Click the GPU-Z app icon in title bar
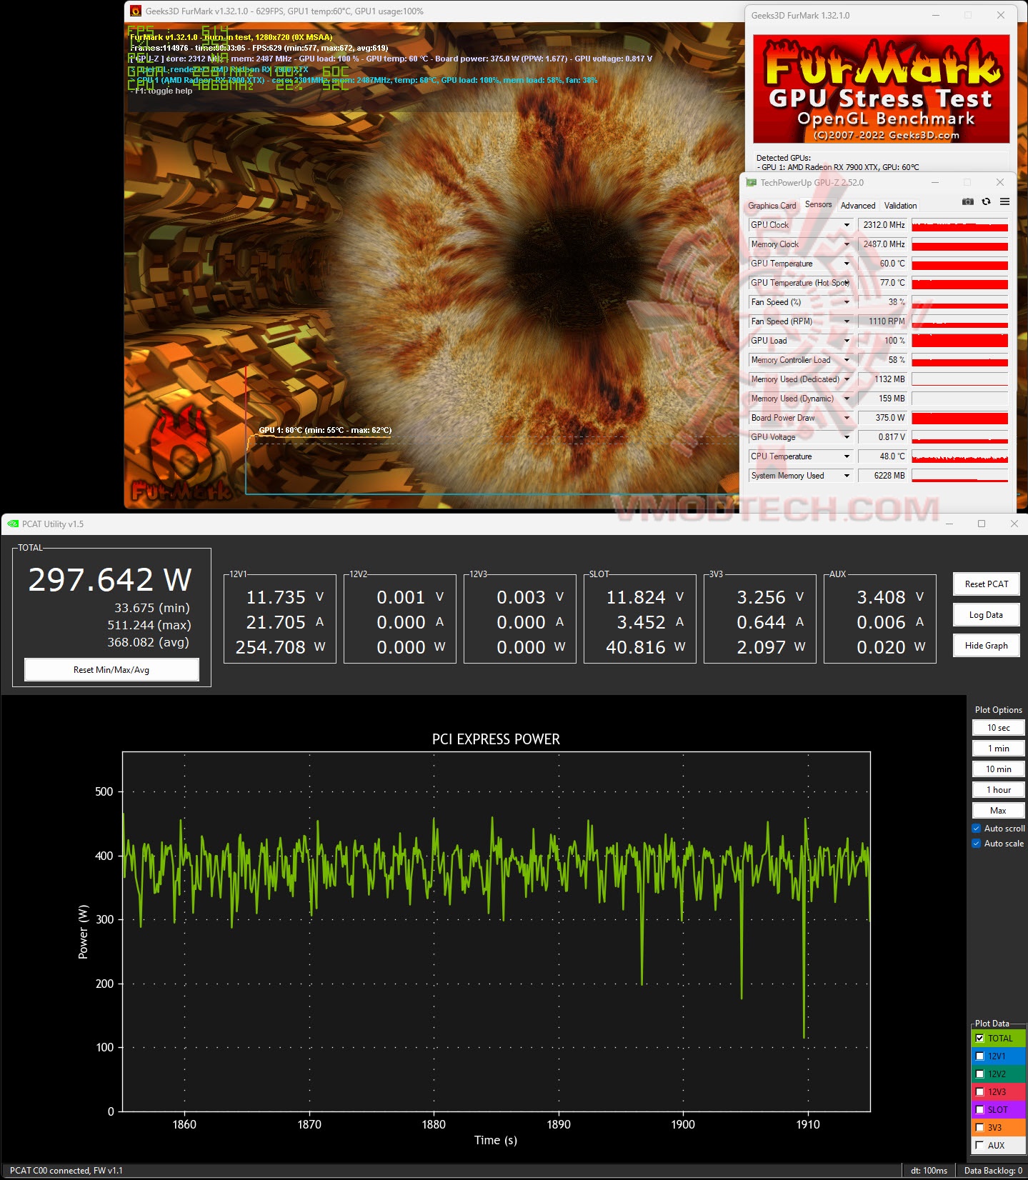 [751, 183]
